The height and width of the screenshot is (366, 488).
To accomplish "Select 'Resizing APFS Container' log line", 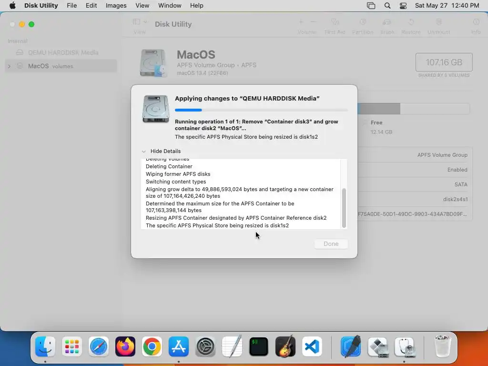I will pos(236,218).
